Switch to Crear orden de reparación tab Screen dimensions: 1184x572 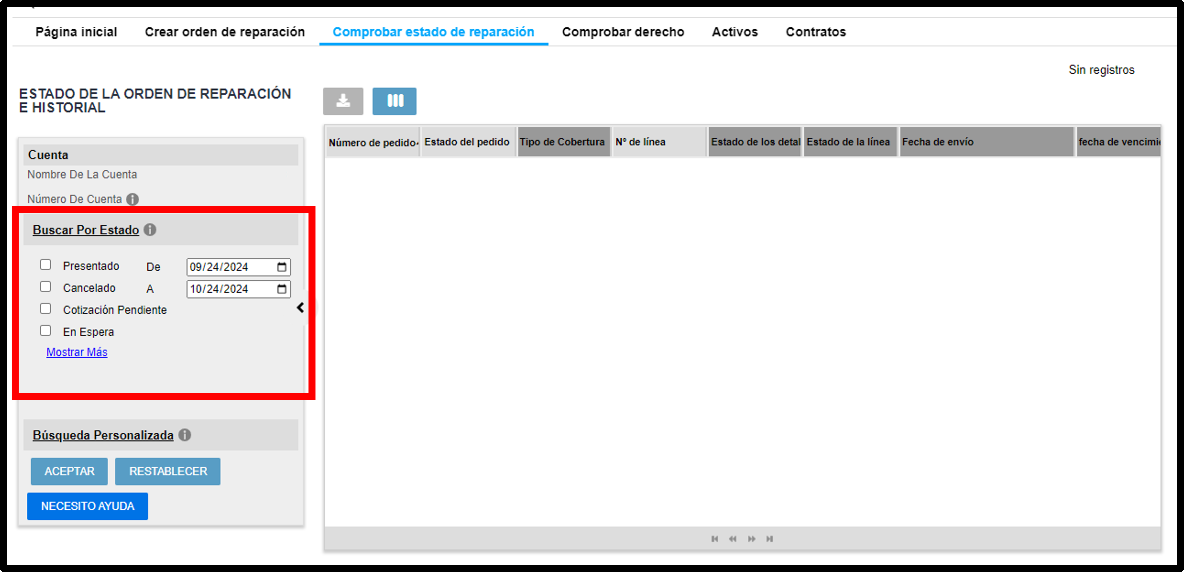click(225, 32)
